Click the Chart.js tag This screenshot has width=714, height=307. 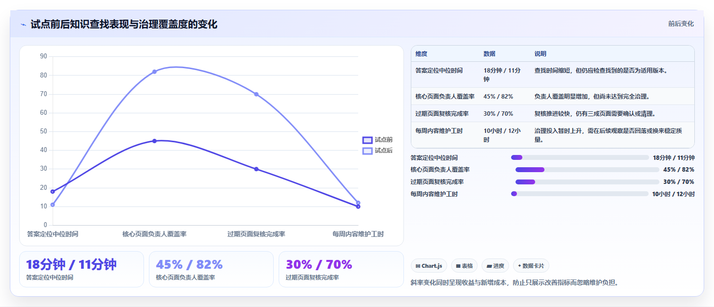pos(429,266)
